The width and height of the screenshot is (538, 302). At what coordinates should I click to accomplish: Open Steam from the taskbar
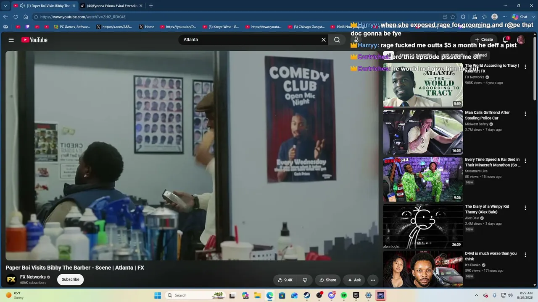[307, 295]
